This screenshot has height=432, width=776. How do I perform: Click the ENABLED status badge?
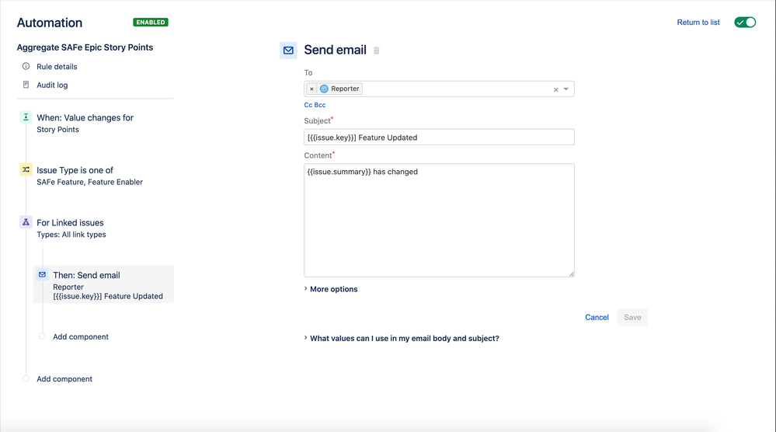[151, 23]
